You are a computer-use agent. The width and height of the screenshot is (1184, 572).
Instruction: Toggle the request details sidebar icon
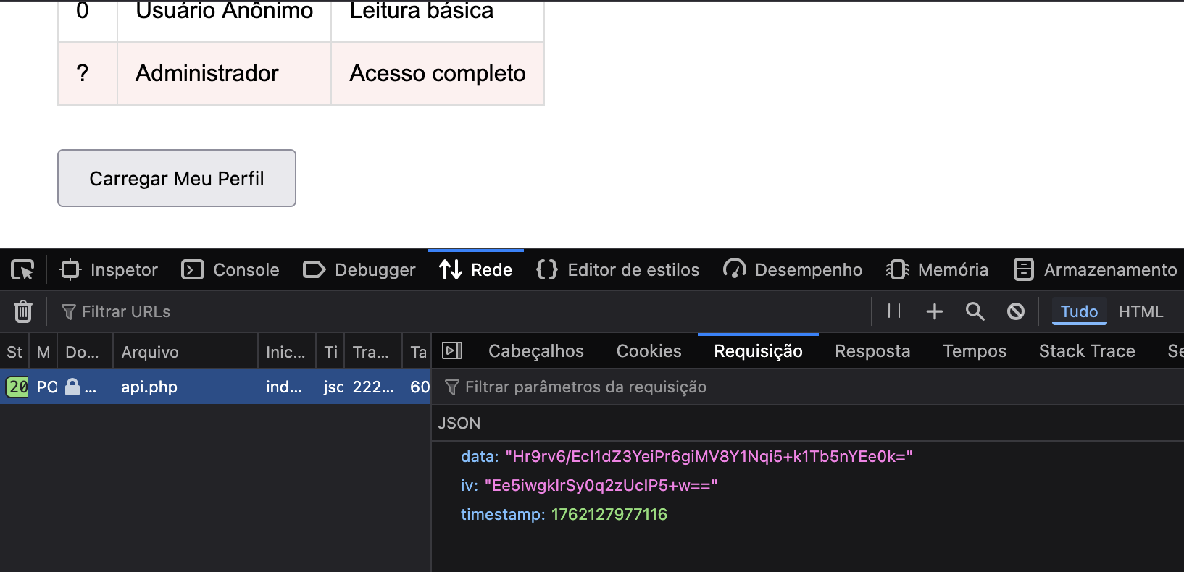pos(452,351)
